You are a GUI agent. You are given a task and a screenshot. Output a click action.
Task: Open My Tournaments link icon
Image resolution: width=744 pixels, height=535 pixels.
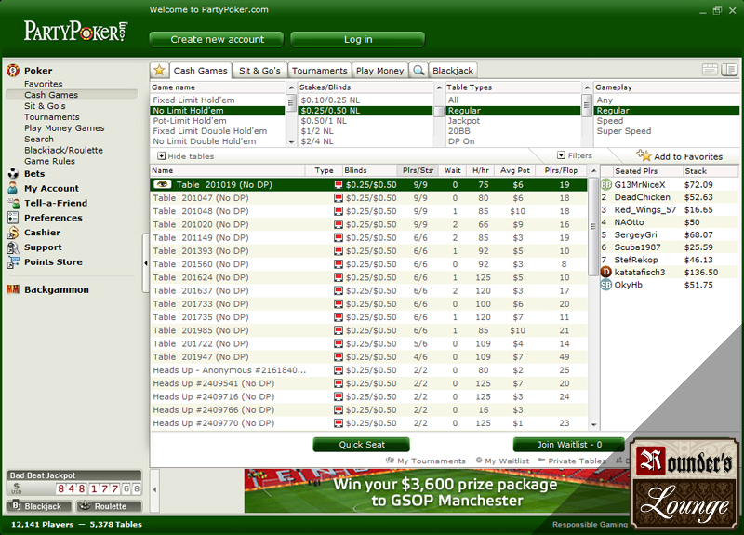pos(390,460)
